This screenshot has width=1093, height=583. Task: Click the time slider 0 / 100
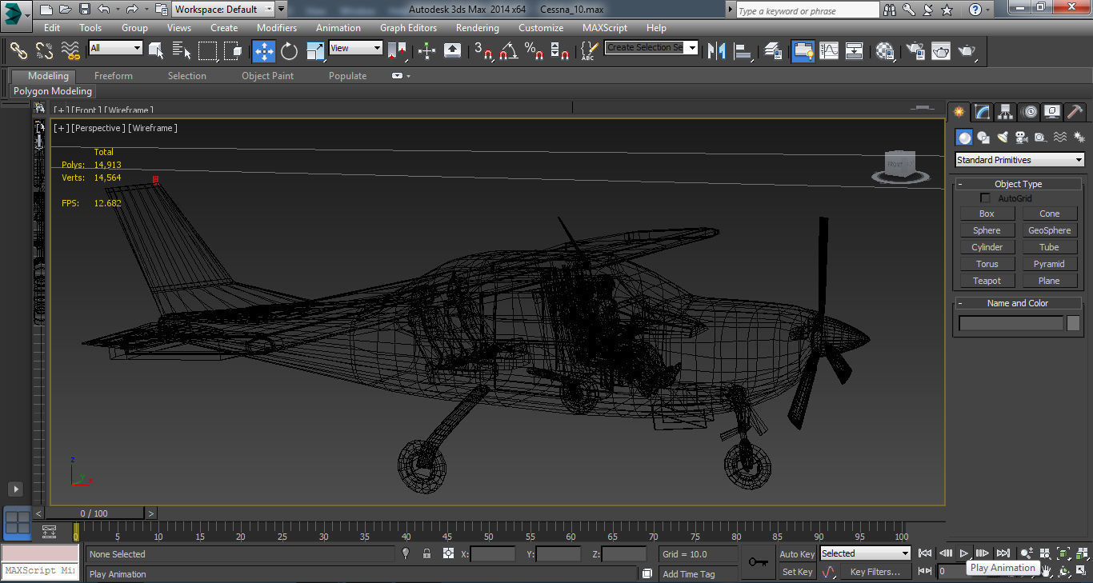click(94, 513)
